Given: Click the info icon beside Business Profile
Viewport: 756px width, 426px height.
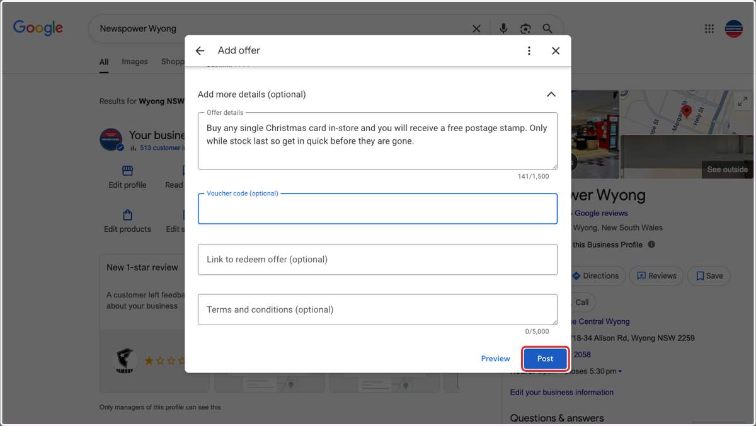Looking at the screenshot, I should coord(651,245).
